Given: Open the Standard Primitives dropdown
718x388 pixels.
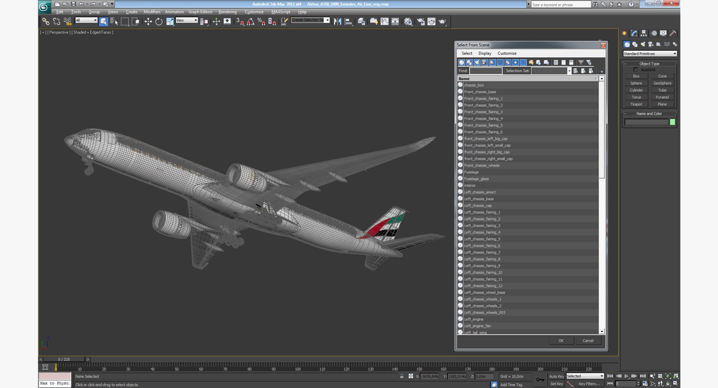Looking at the screenshot, I should [650, 54].
